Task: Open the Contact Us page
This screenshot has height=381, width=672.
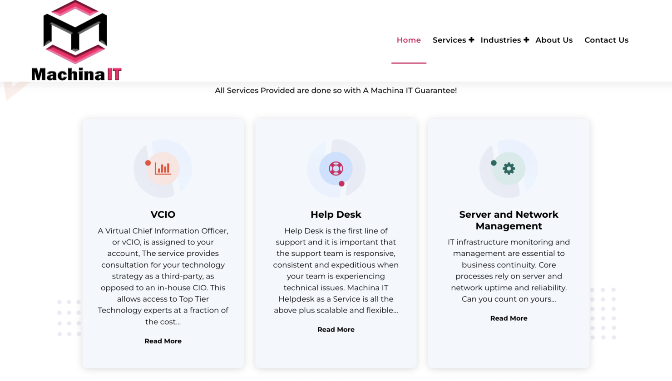Action: 607,40
